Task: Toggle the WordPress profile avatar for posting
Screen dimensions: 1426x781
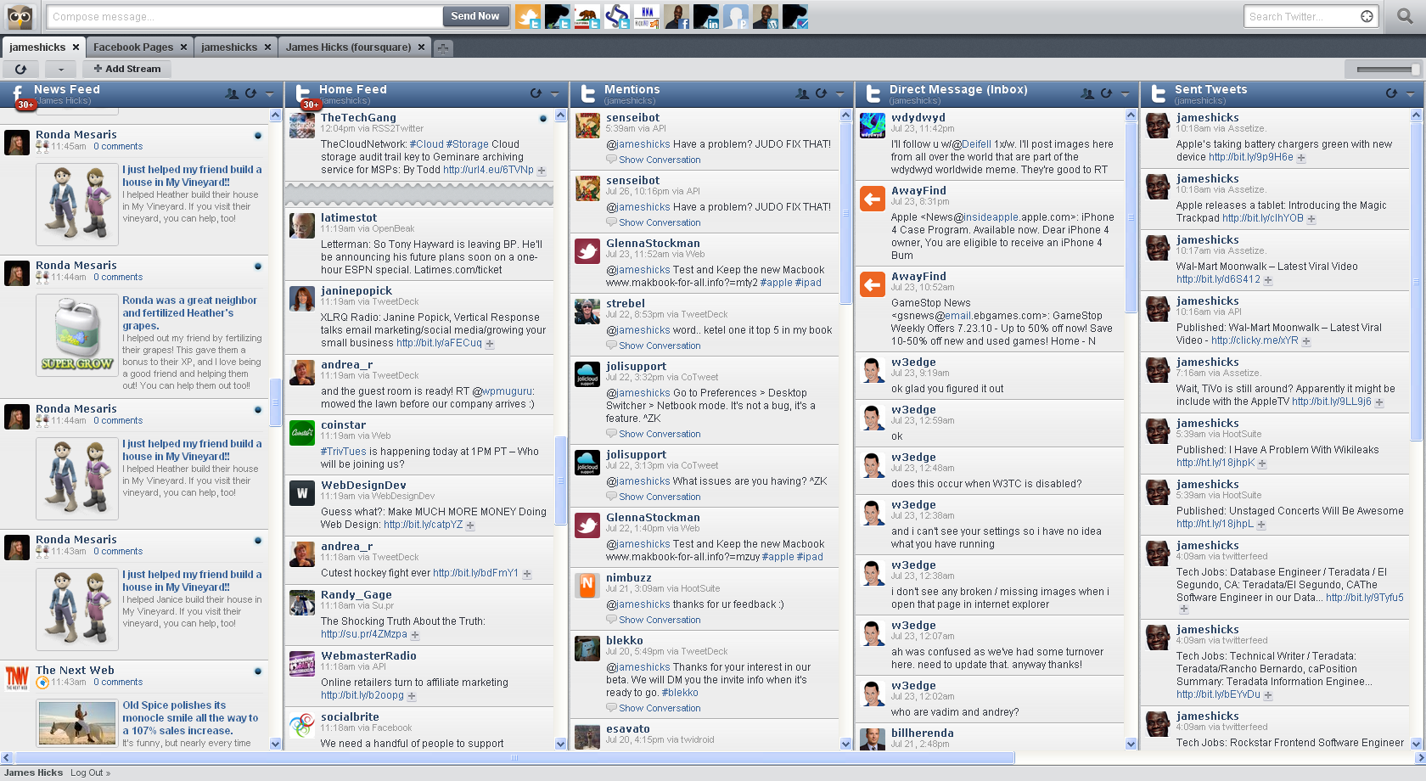Action: point(766,16)
